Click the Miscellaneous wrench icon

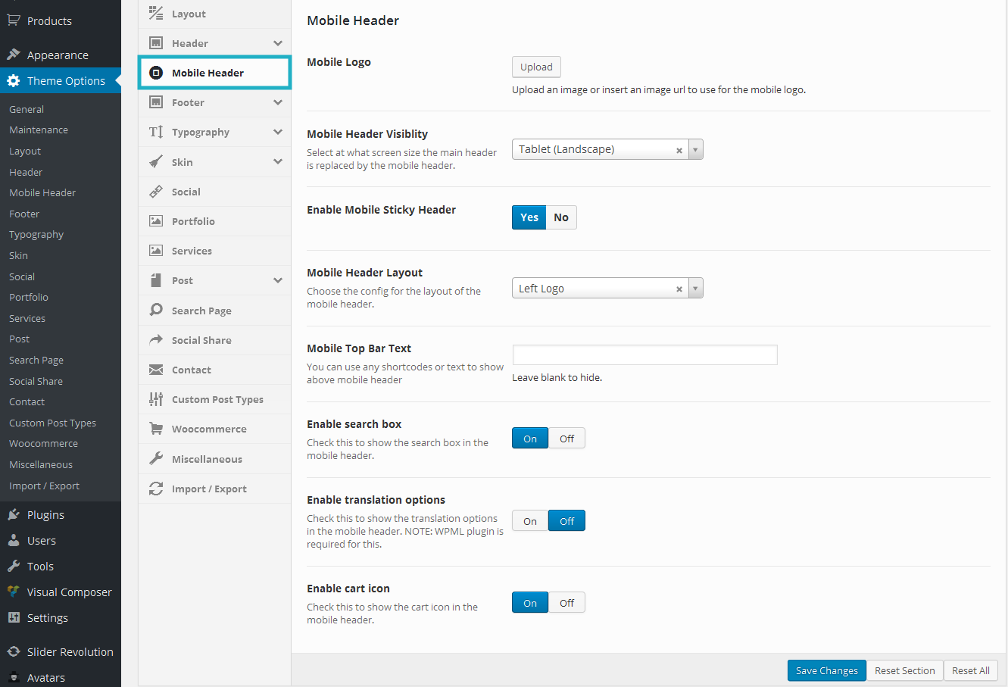156,458
